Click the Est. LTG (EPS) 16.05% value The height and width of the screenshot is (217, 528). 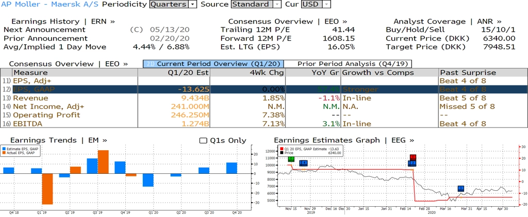[341, 47]
